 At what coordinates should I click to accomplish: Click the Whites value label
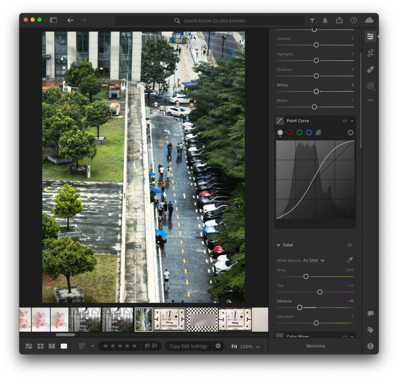pyautogui.click(x=282, y=85)
